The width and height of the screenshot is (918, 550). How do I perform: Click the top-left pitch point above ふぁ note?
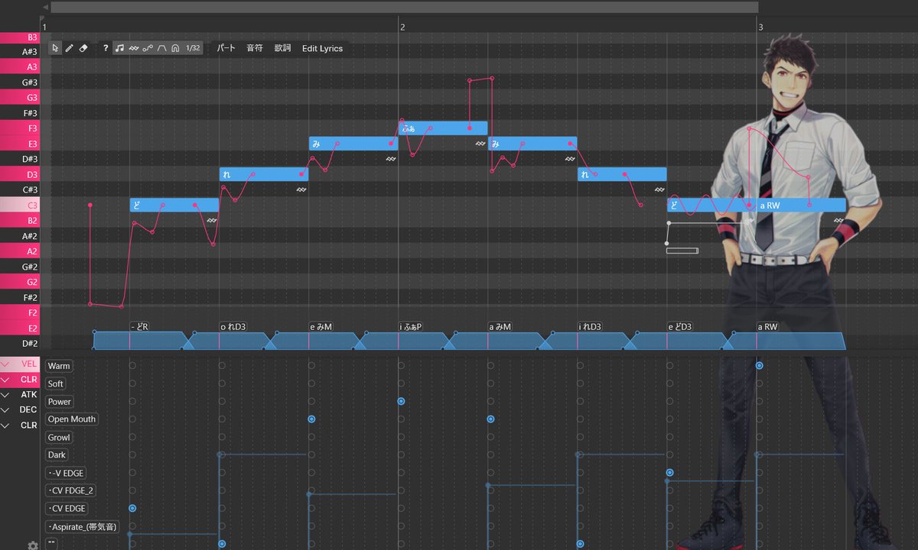(469, 79)
